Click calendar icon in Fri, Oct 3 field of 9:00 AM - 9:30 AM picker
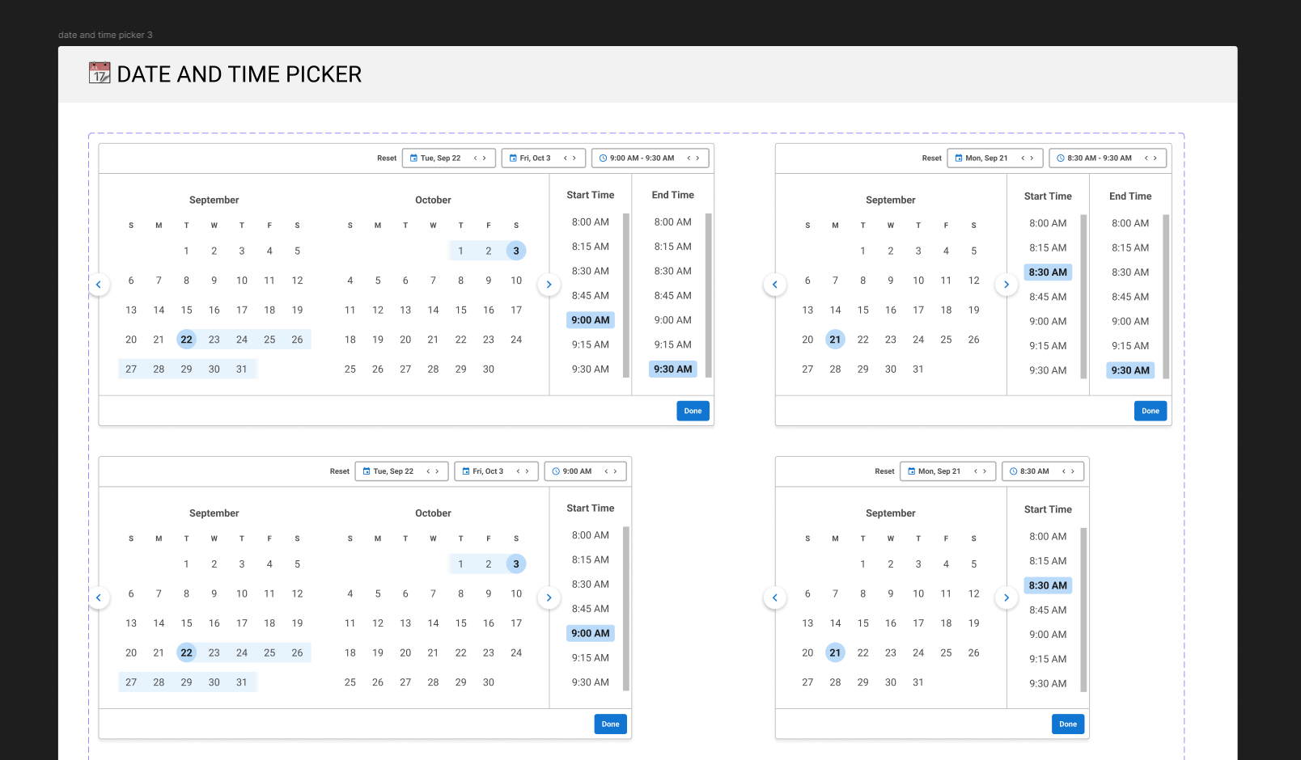1301x760 pixels. coord(513,158)
